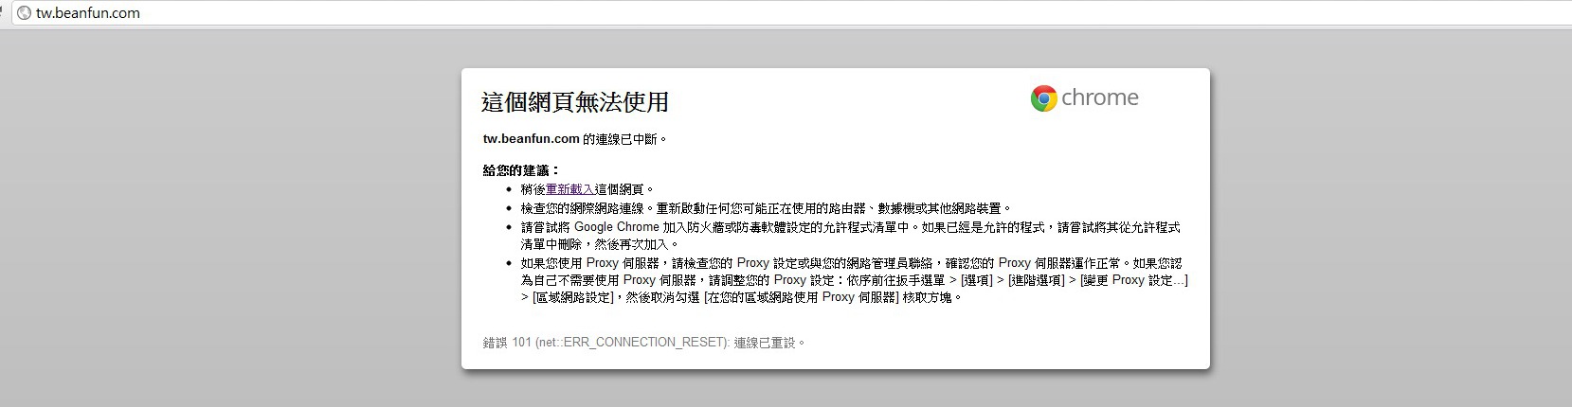Screen dimensions: 1572x407
Task: Click the bold tw.beanfun.com domain text
Action: coord(531,139)
